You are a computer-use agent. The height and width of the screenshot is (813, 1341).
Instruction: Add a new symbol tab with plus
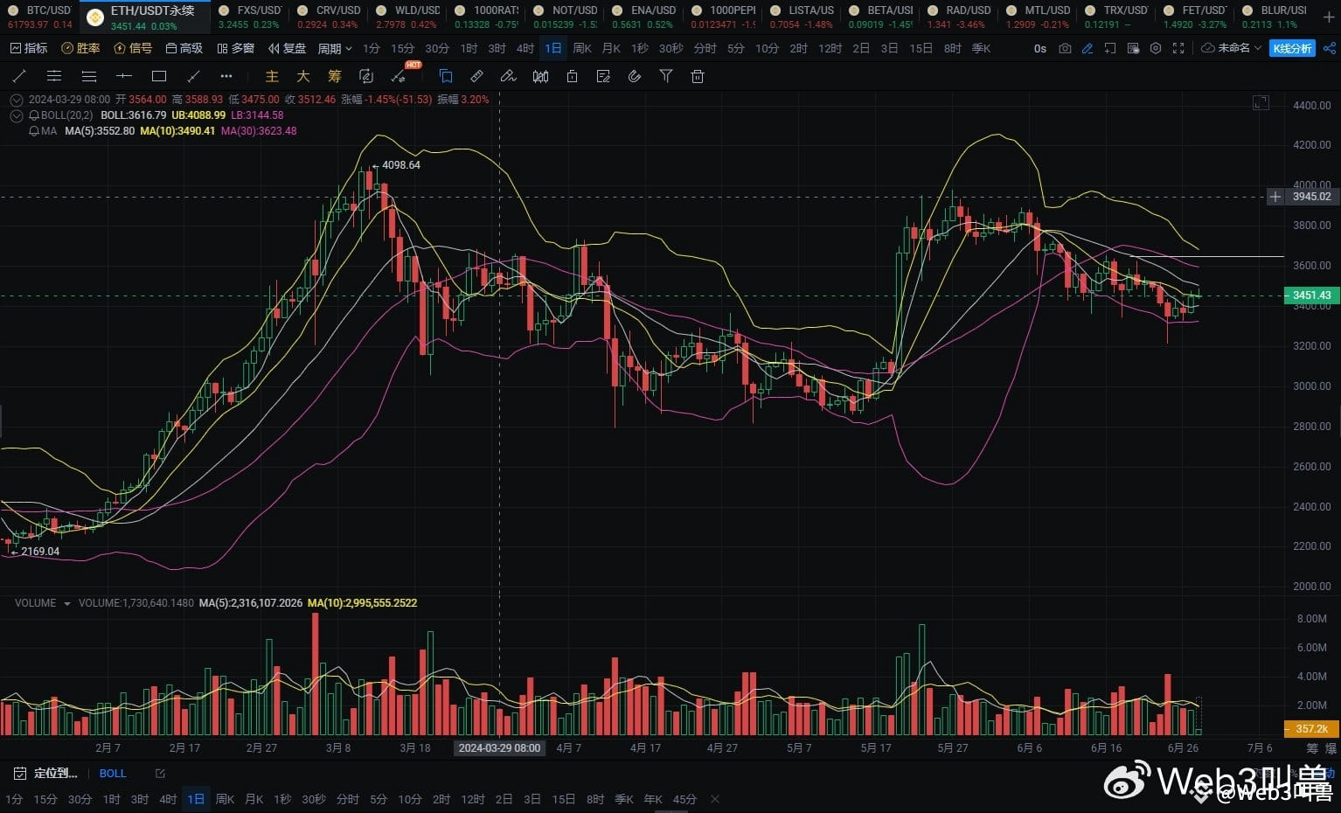(x=1329, y=17)
